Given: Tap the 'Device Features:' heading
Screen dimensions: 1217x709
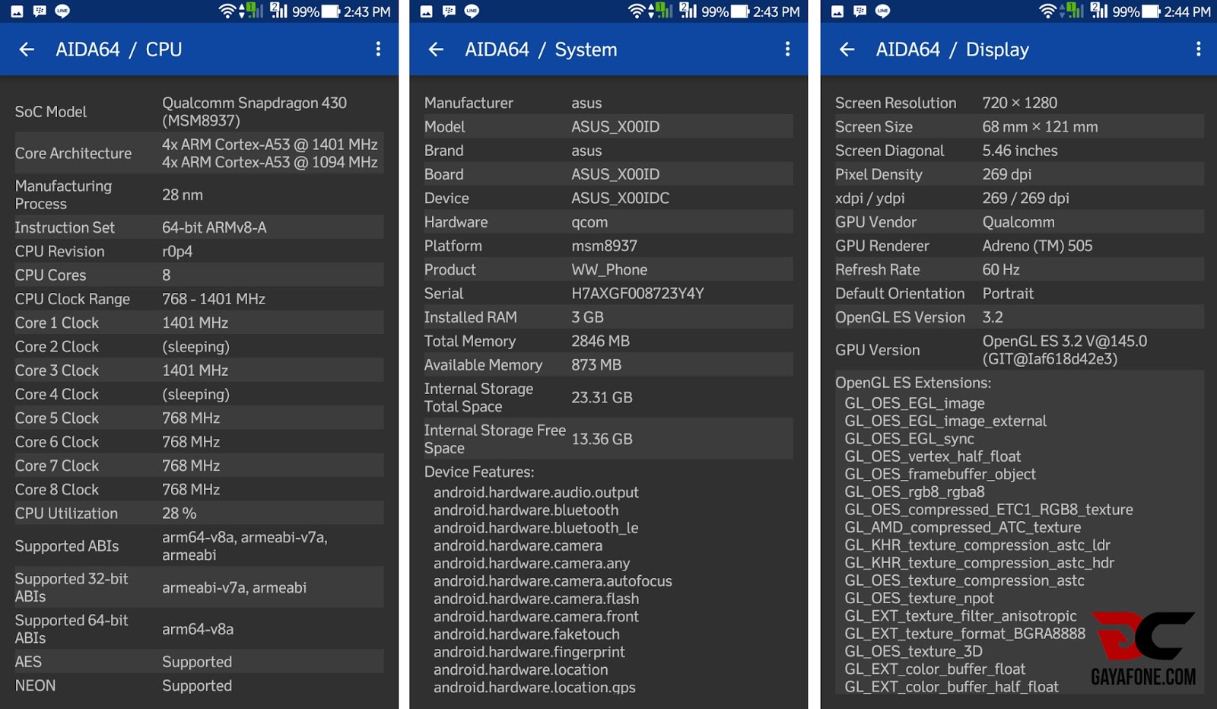Looking at the screenshot, I should click(x=479, y=472).
